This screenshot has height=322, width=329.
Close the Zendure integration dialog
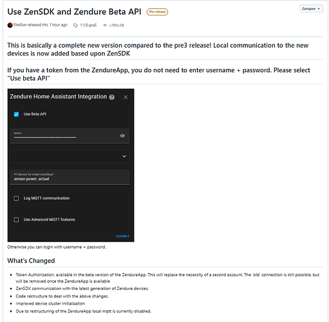point(126,97)
